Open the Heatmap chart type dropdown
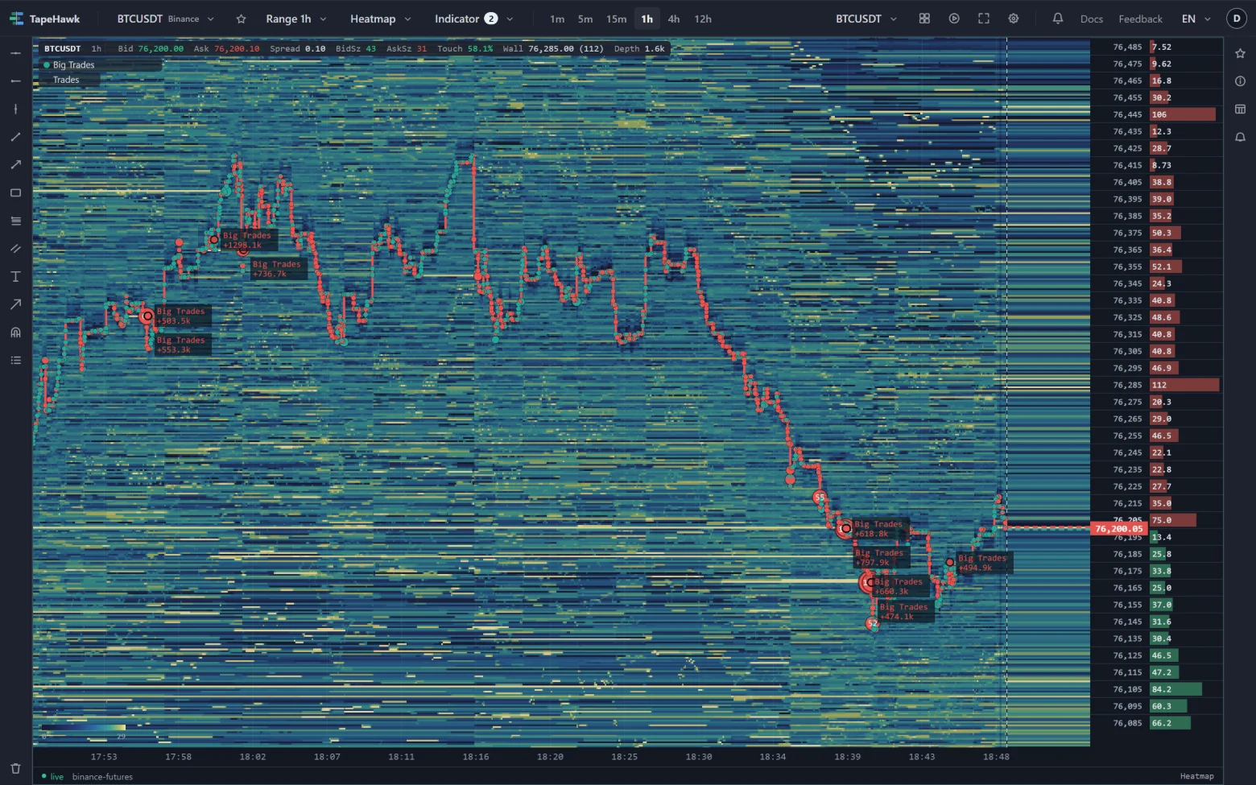This screenshot has height=785, width=1256. click(x=381, y=19)
